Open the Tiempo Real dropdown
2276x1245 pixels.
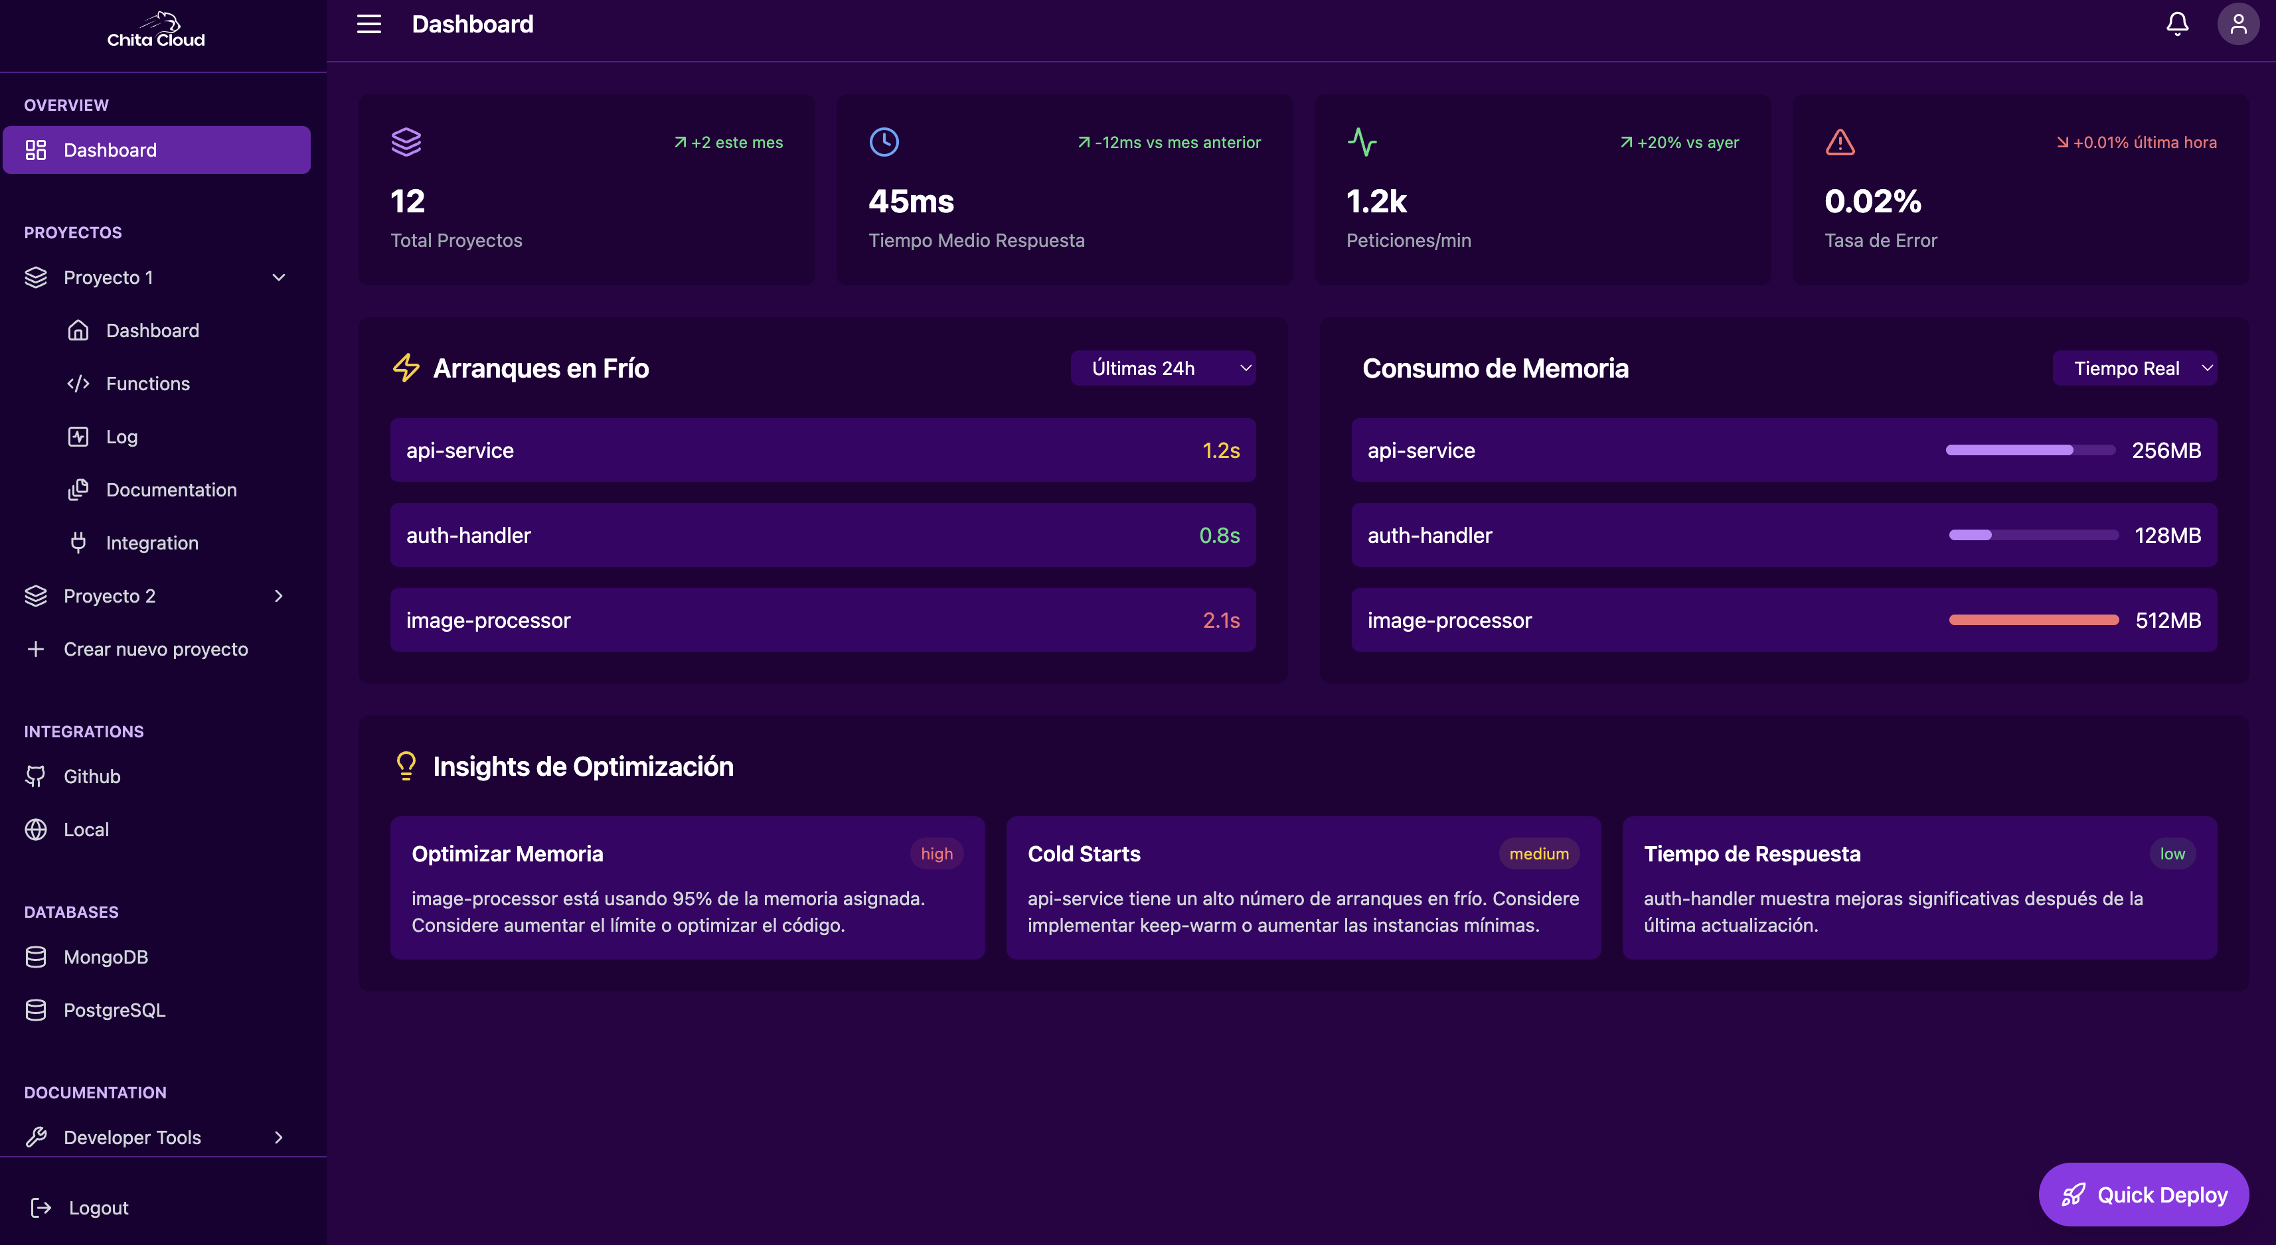[x=2135, y=367]
